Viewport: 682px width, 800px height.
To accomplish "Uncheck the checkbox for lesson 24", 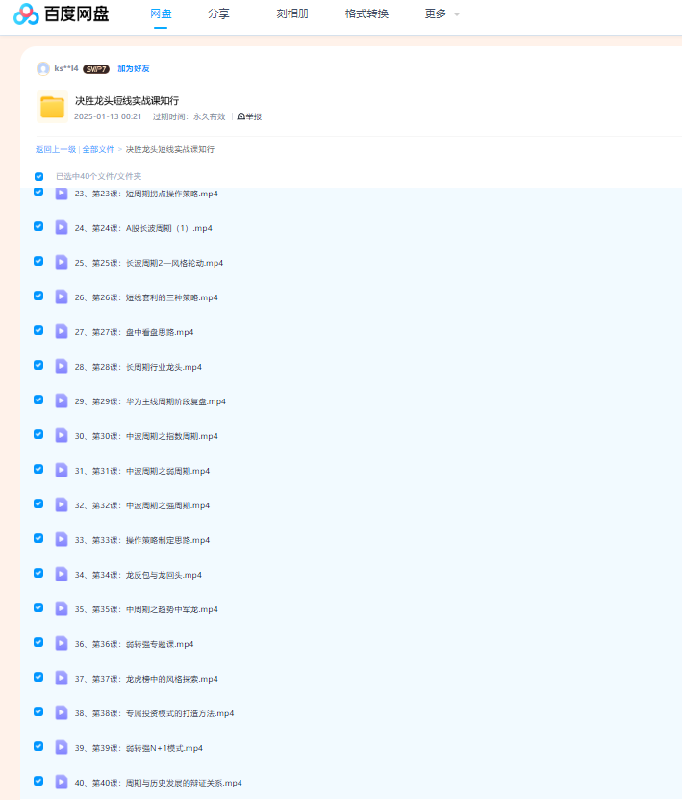I will point(38,226).
